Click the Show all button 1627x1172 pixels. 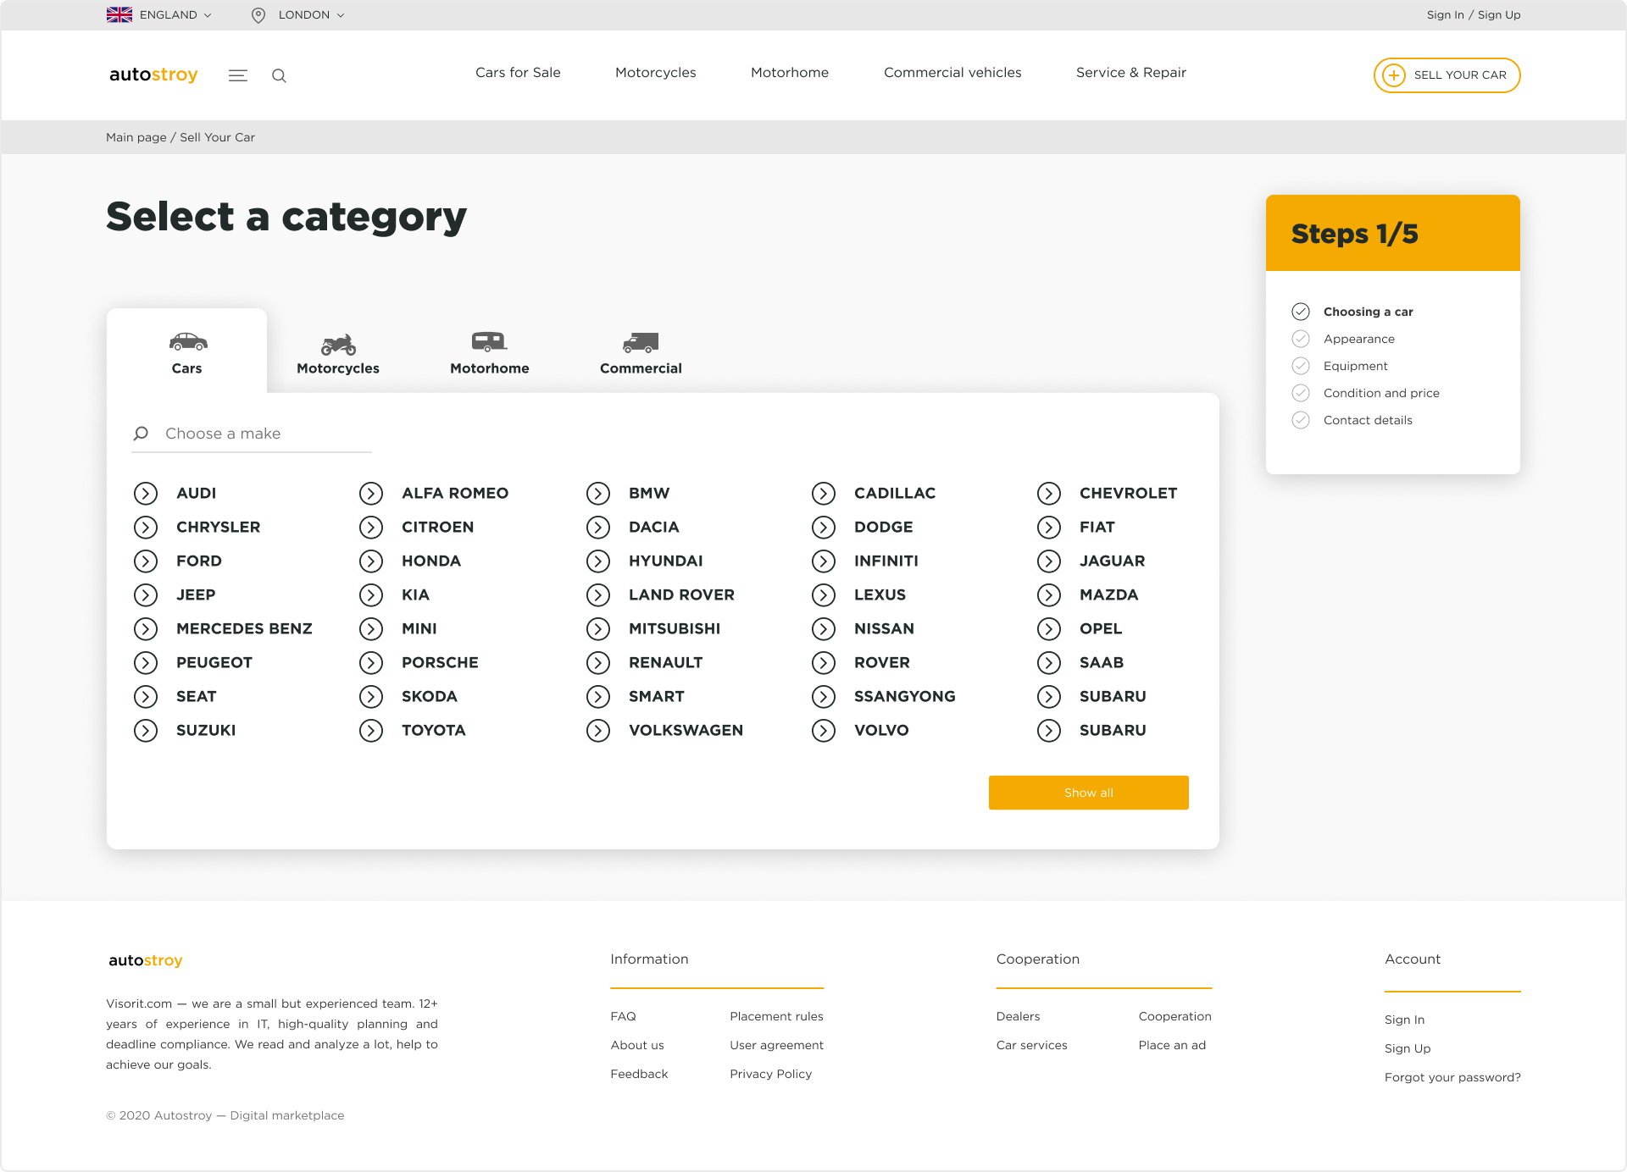point(1089,793)
